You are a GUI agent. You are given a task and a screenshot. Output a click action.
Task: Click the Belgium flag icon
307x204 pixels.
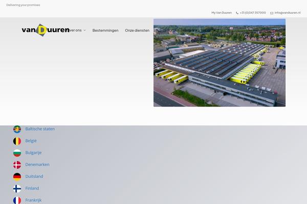coord(17,141)
